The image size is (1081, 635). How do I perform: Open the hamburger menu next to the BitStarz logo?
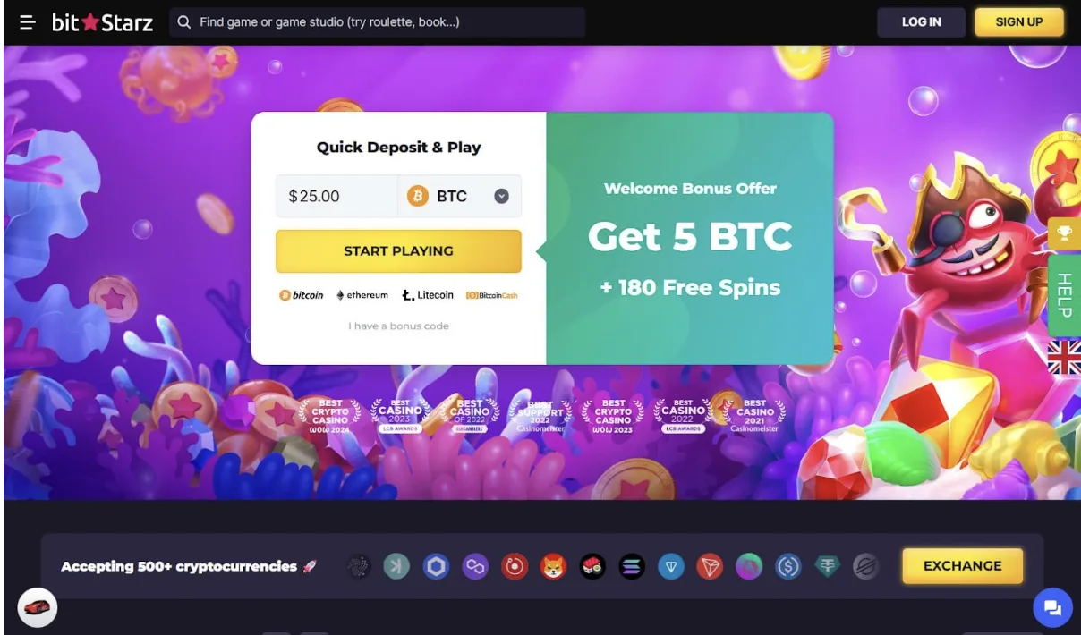pos(28,22)
